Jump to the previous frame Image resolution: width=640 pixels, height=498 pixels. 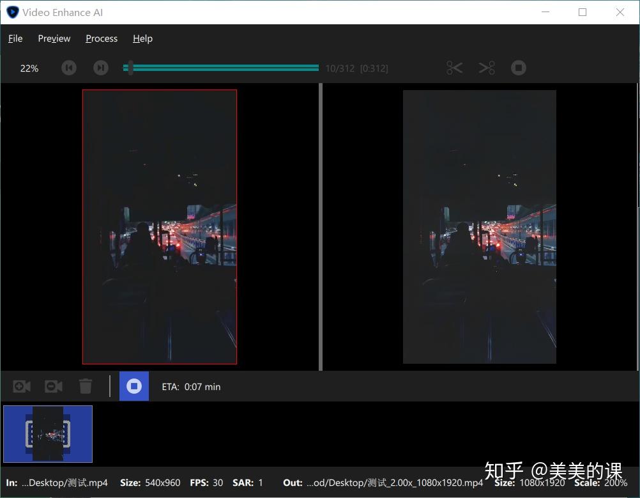point(68,67)
